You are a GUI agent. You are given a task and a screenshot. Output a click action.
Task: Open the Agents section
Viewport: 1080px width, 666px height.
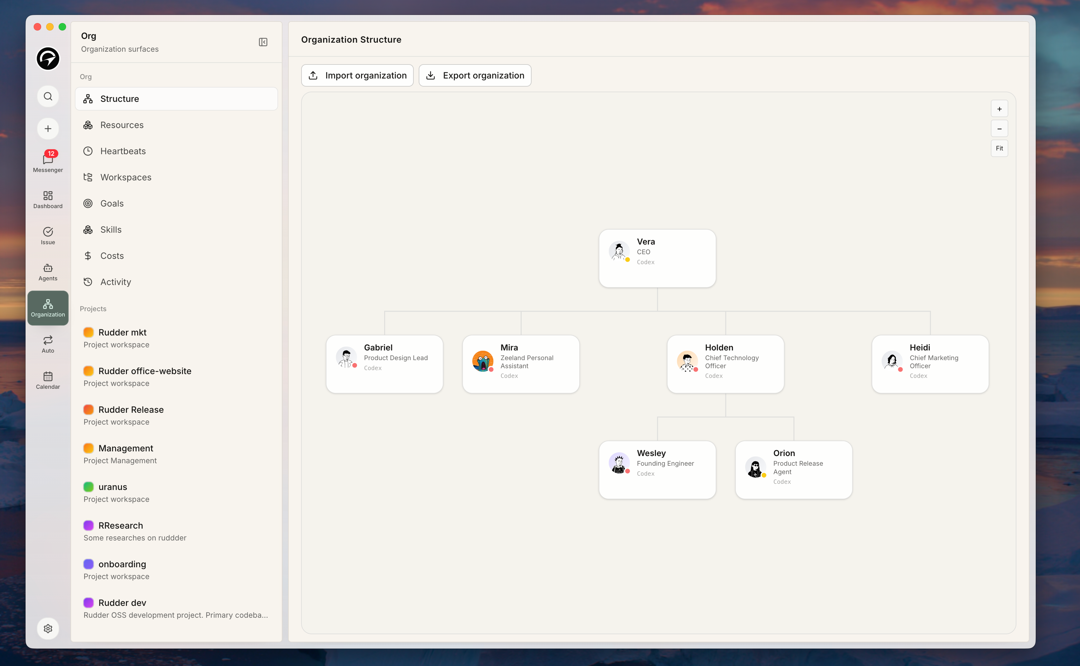point(48,272)
